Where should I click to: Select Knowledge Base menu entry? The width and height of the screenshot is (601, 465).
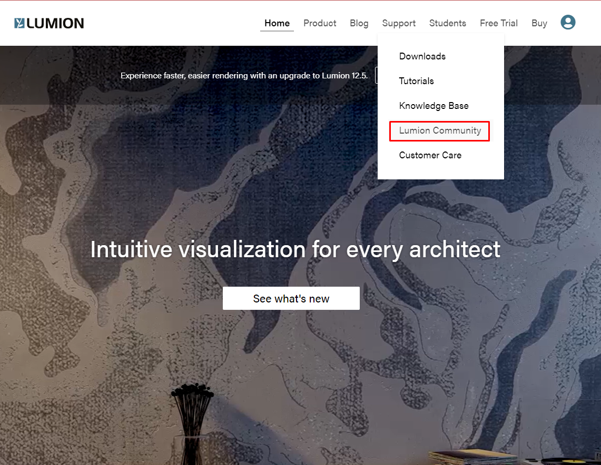(x=433, y=106)
